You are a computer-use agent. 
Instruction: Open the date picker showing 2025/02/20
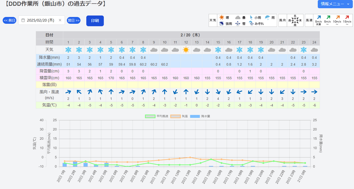(40, 20)
